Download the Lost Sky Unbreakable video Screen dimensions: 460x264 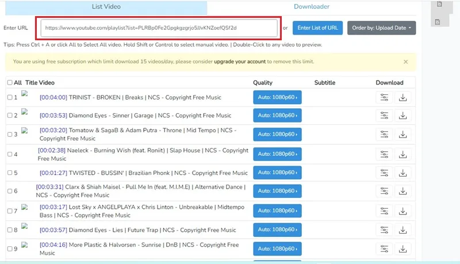click(403, 211)
